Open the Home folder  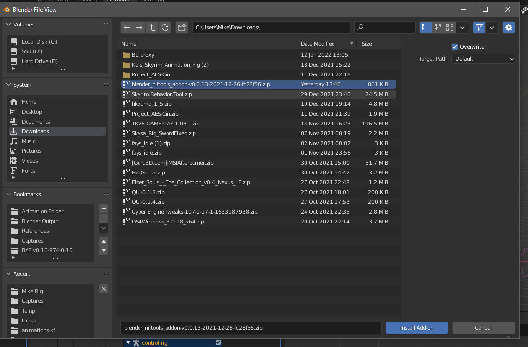57,102
